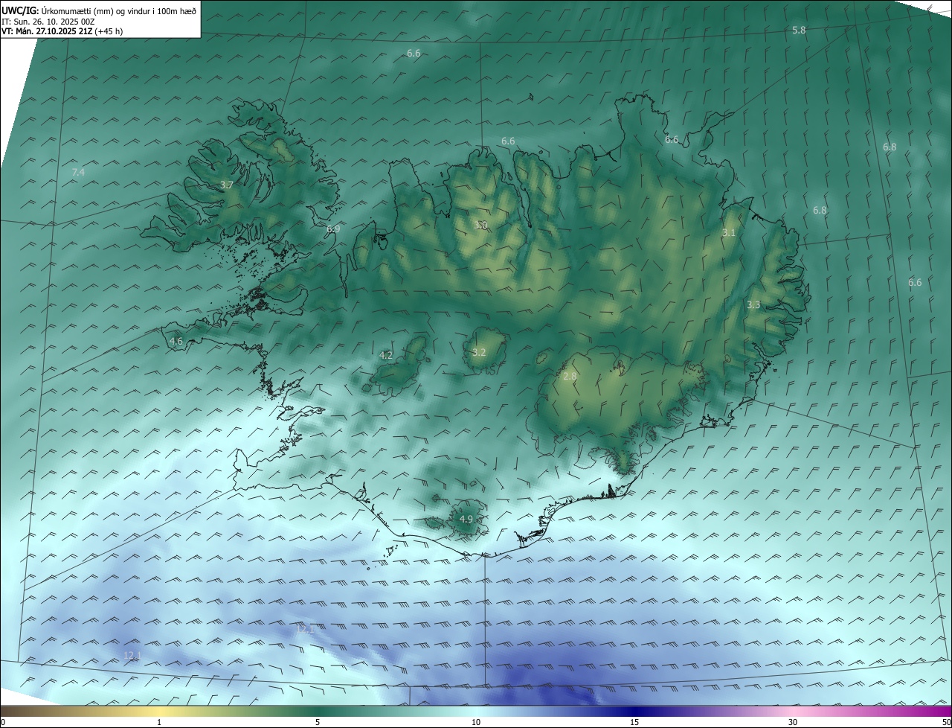Viewport: 952px width, 728px height.
Task: Click the 7.4 value label over the sea
Action: (x=78, y=173)
